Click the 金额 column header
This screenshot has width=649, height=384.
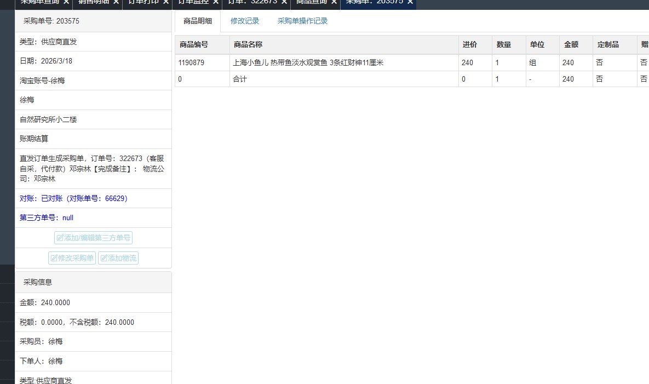[571, 45]
